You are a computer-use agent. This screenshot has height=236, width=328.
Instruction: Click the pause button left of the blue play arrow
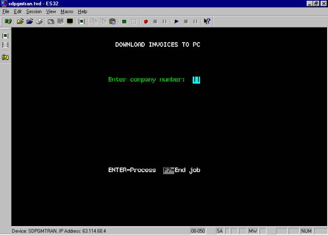(164, 21)
